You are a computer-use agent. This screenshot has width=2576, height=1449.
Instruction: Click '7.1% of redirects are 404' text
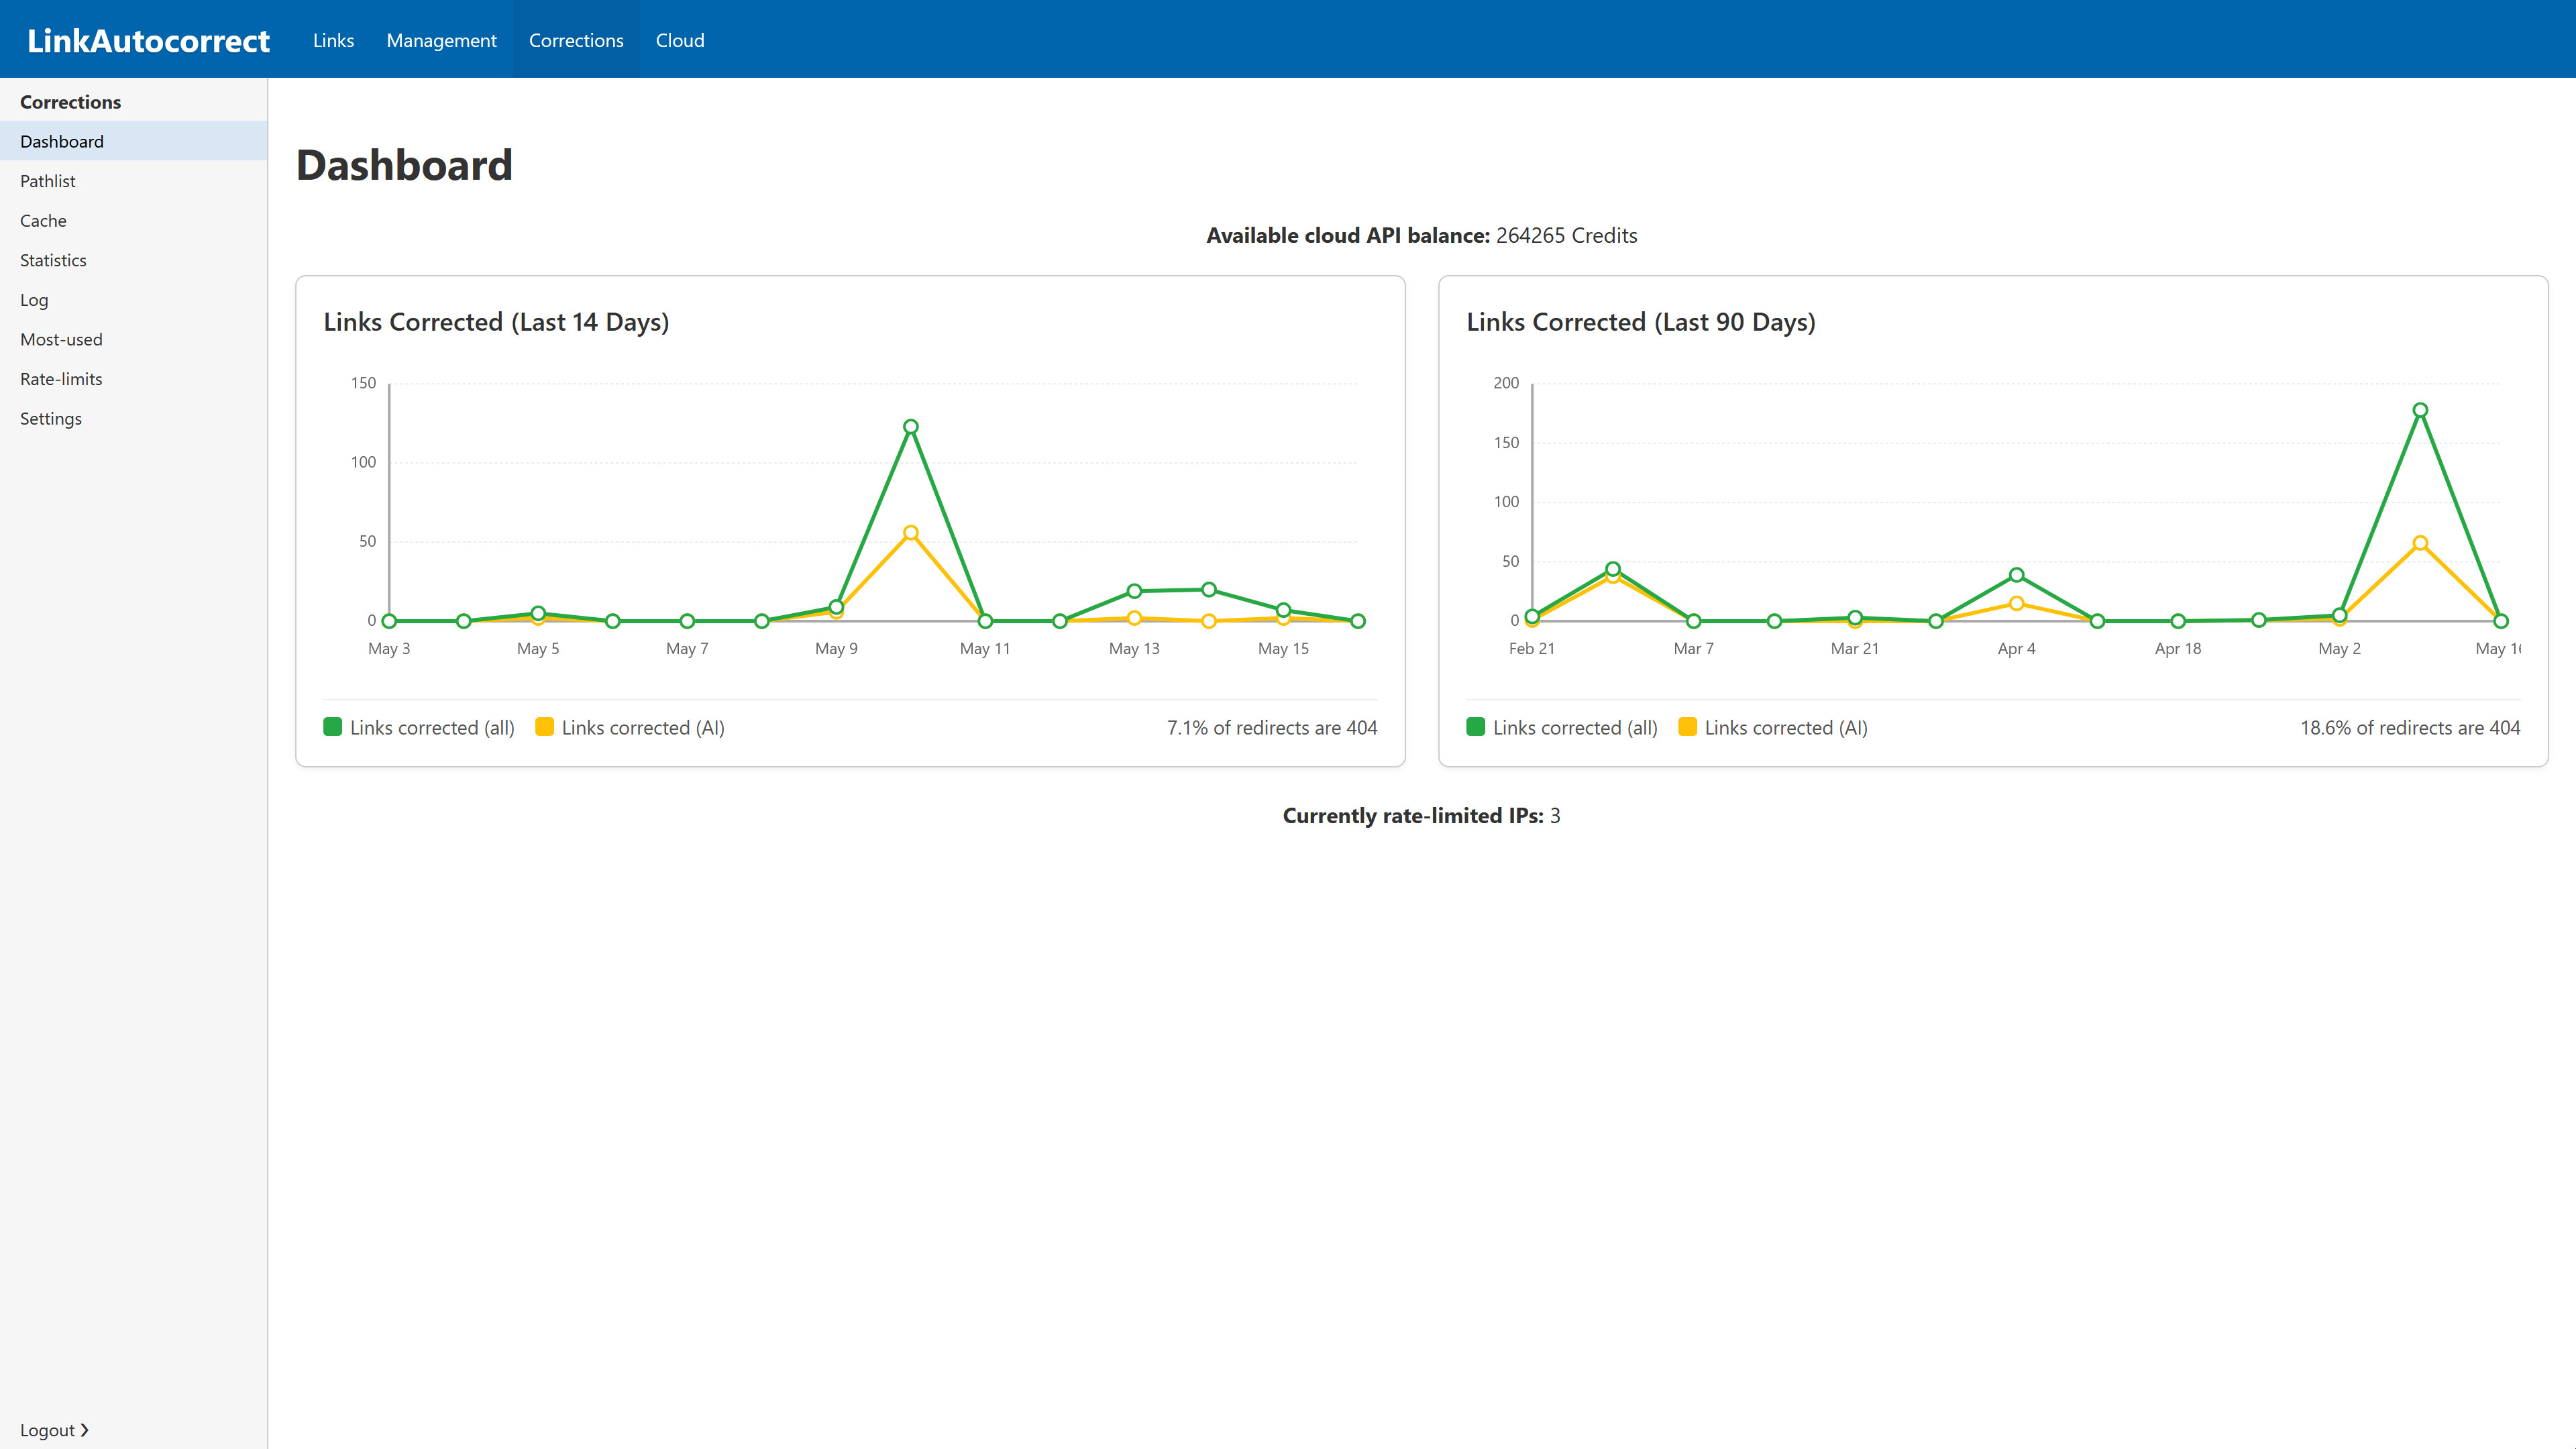1272,728
